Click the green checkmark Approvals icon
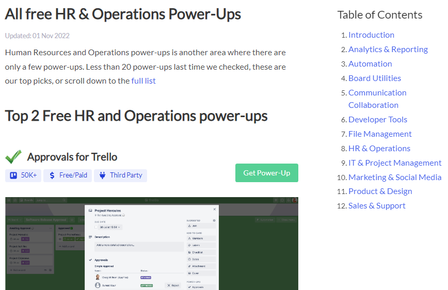The image size is (448, 290). 13,156
